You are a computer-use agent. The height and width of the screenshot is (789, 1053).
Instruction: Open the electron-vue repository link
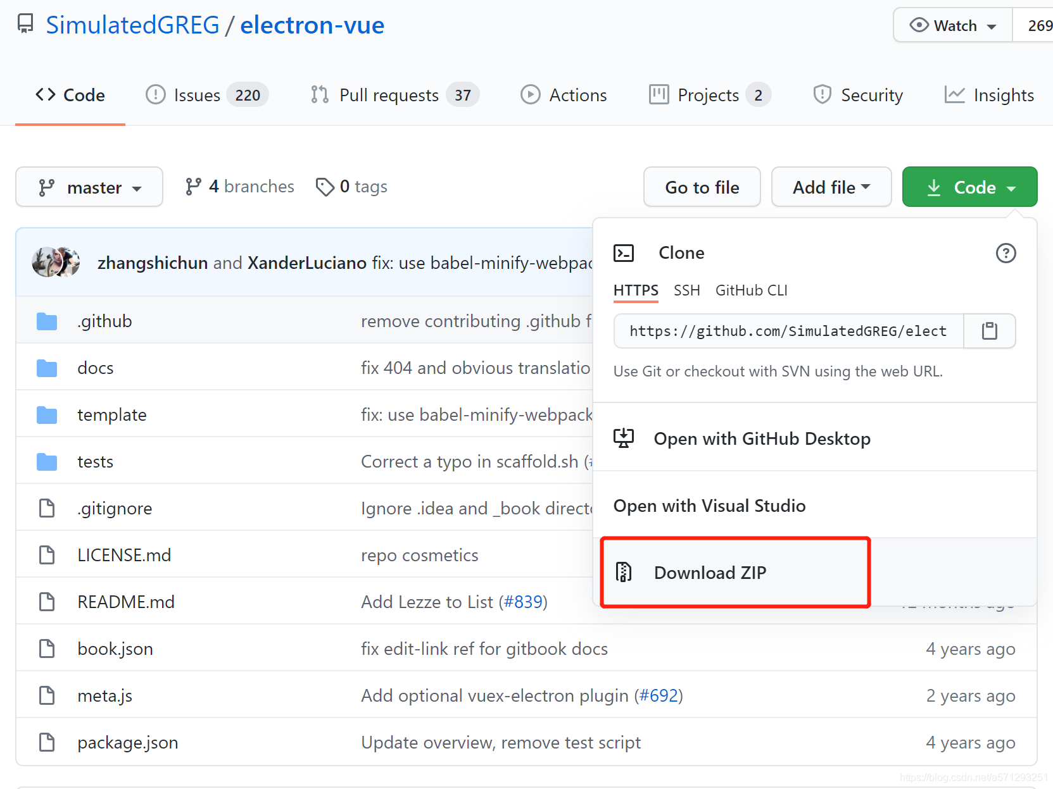click(x=312, y=25)
